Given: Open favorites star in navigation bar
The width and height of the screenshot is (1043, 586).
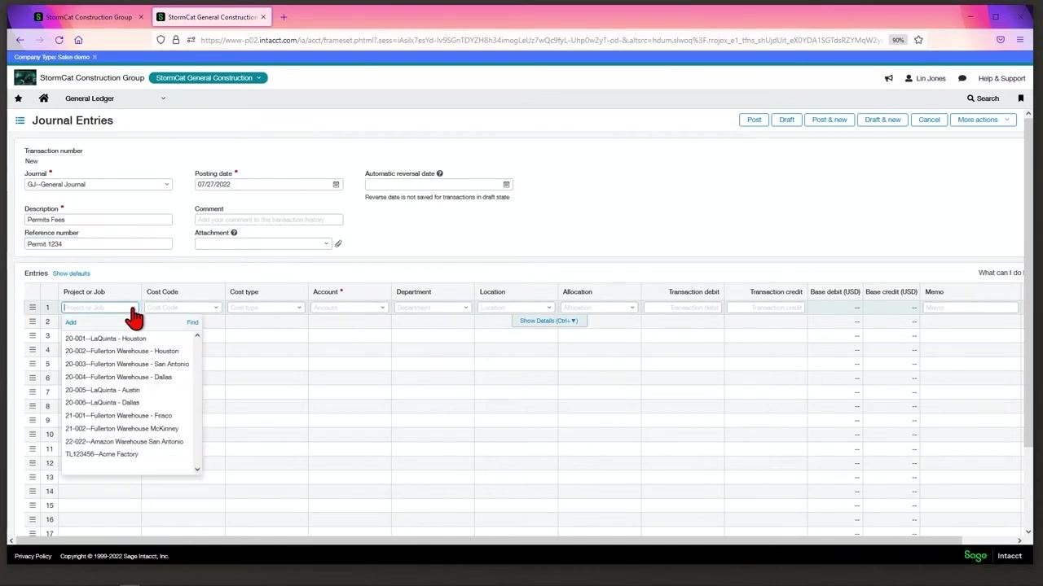Looking at the screenshot, I should tap(18, 98).
